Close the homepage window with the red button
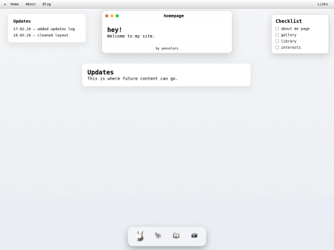Screen dimensions: 334x250 pyautogui.click(x=107, y=16)
